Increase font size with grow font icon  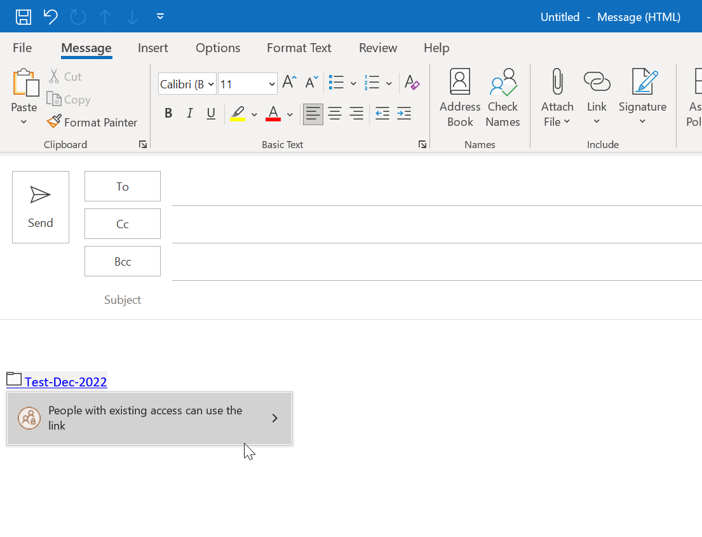coord(290,83)
